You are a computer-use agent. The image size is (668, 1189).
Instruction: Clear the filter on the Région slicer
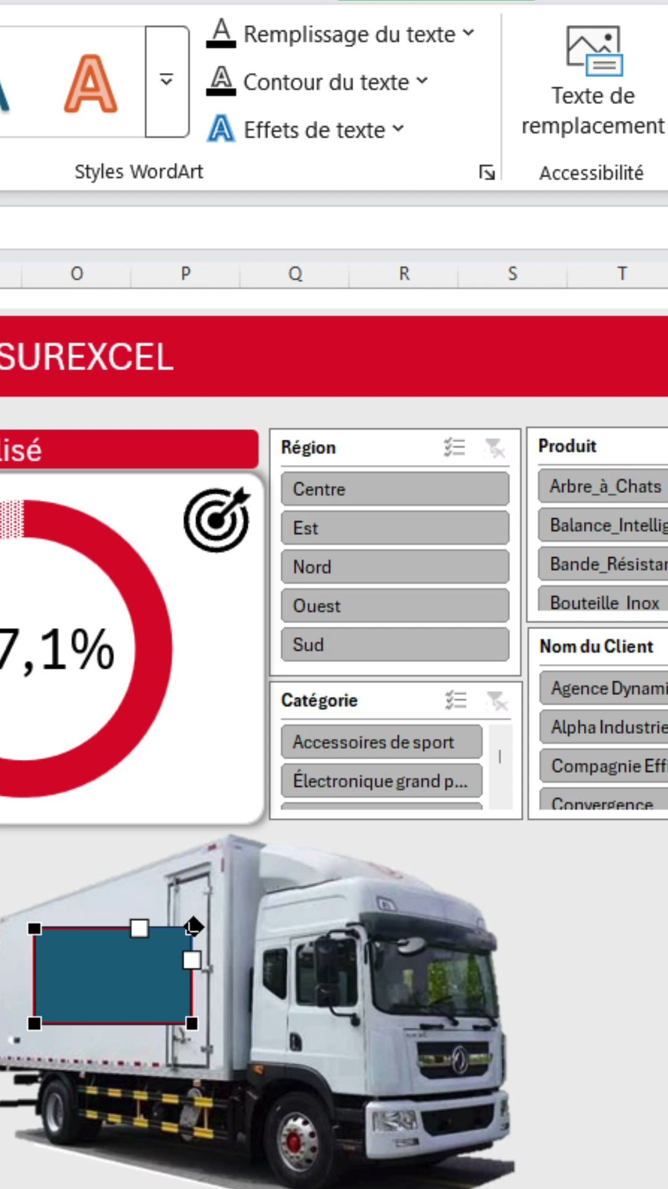tap(495, 447)
